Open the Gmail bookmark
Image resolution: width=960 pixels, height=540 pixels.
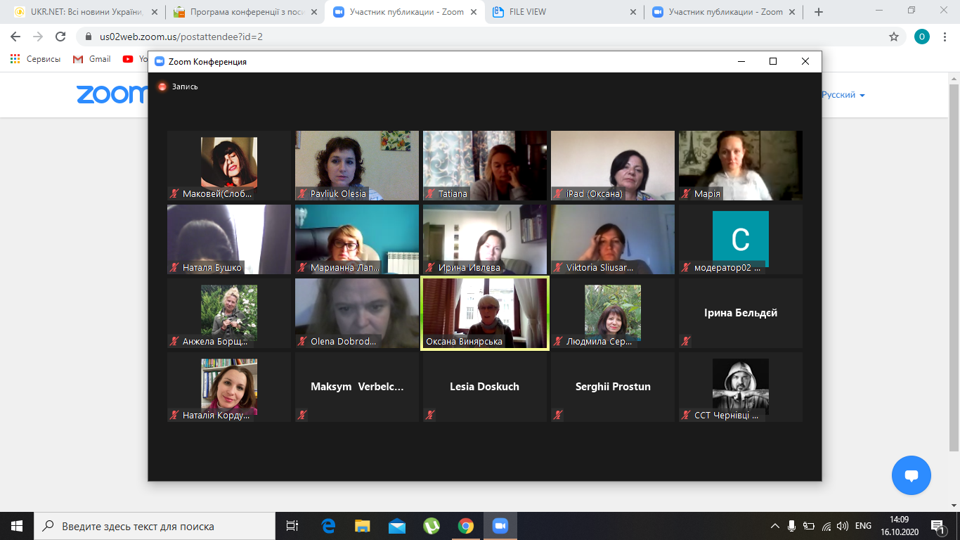(92, 59)
